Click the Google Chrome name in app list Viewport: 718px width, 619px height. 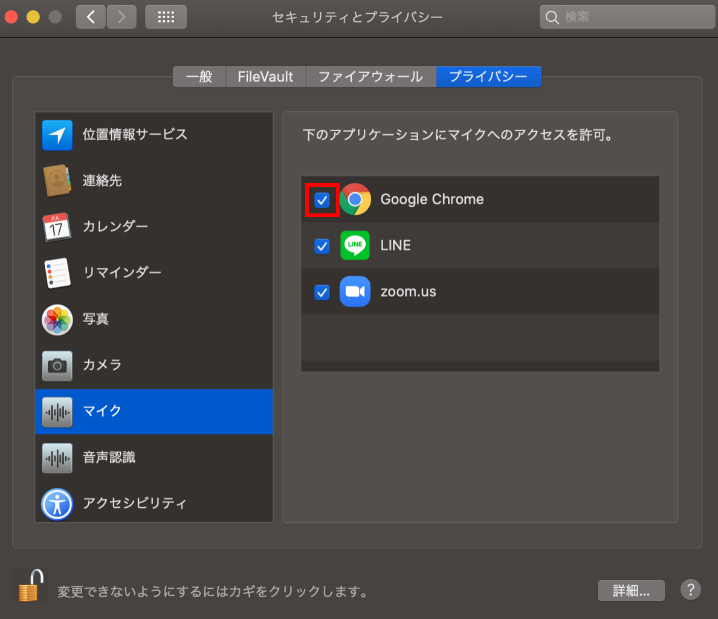pyautogui.click(x=432, y=199)
